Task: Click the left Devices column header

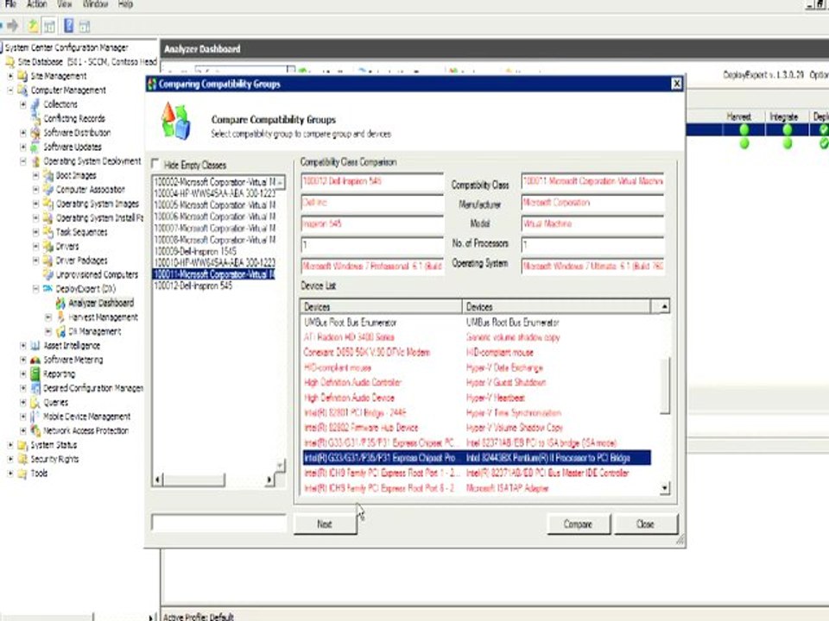Action: [x=381, y=306]
